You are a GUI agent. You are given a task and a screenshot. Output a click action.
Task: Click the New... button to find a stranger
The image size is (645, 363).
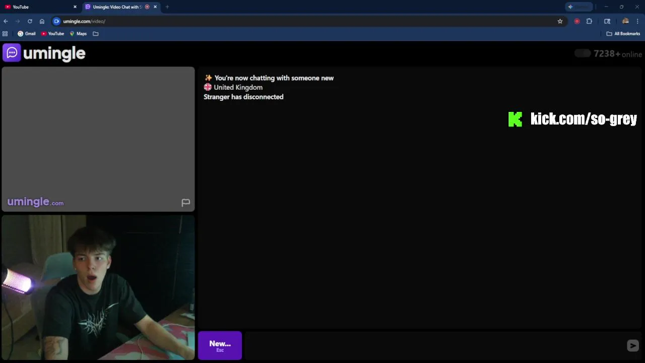pos(220,345)
